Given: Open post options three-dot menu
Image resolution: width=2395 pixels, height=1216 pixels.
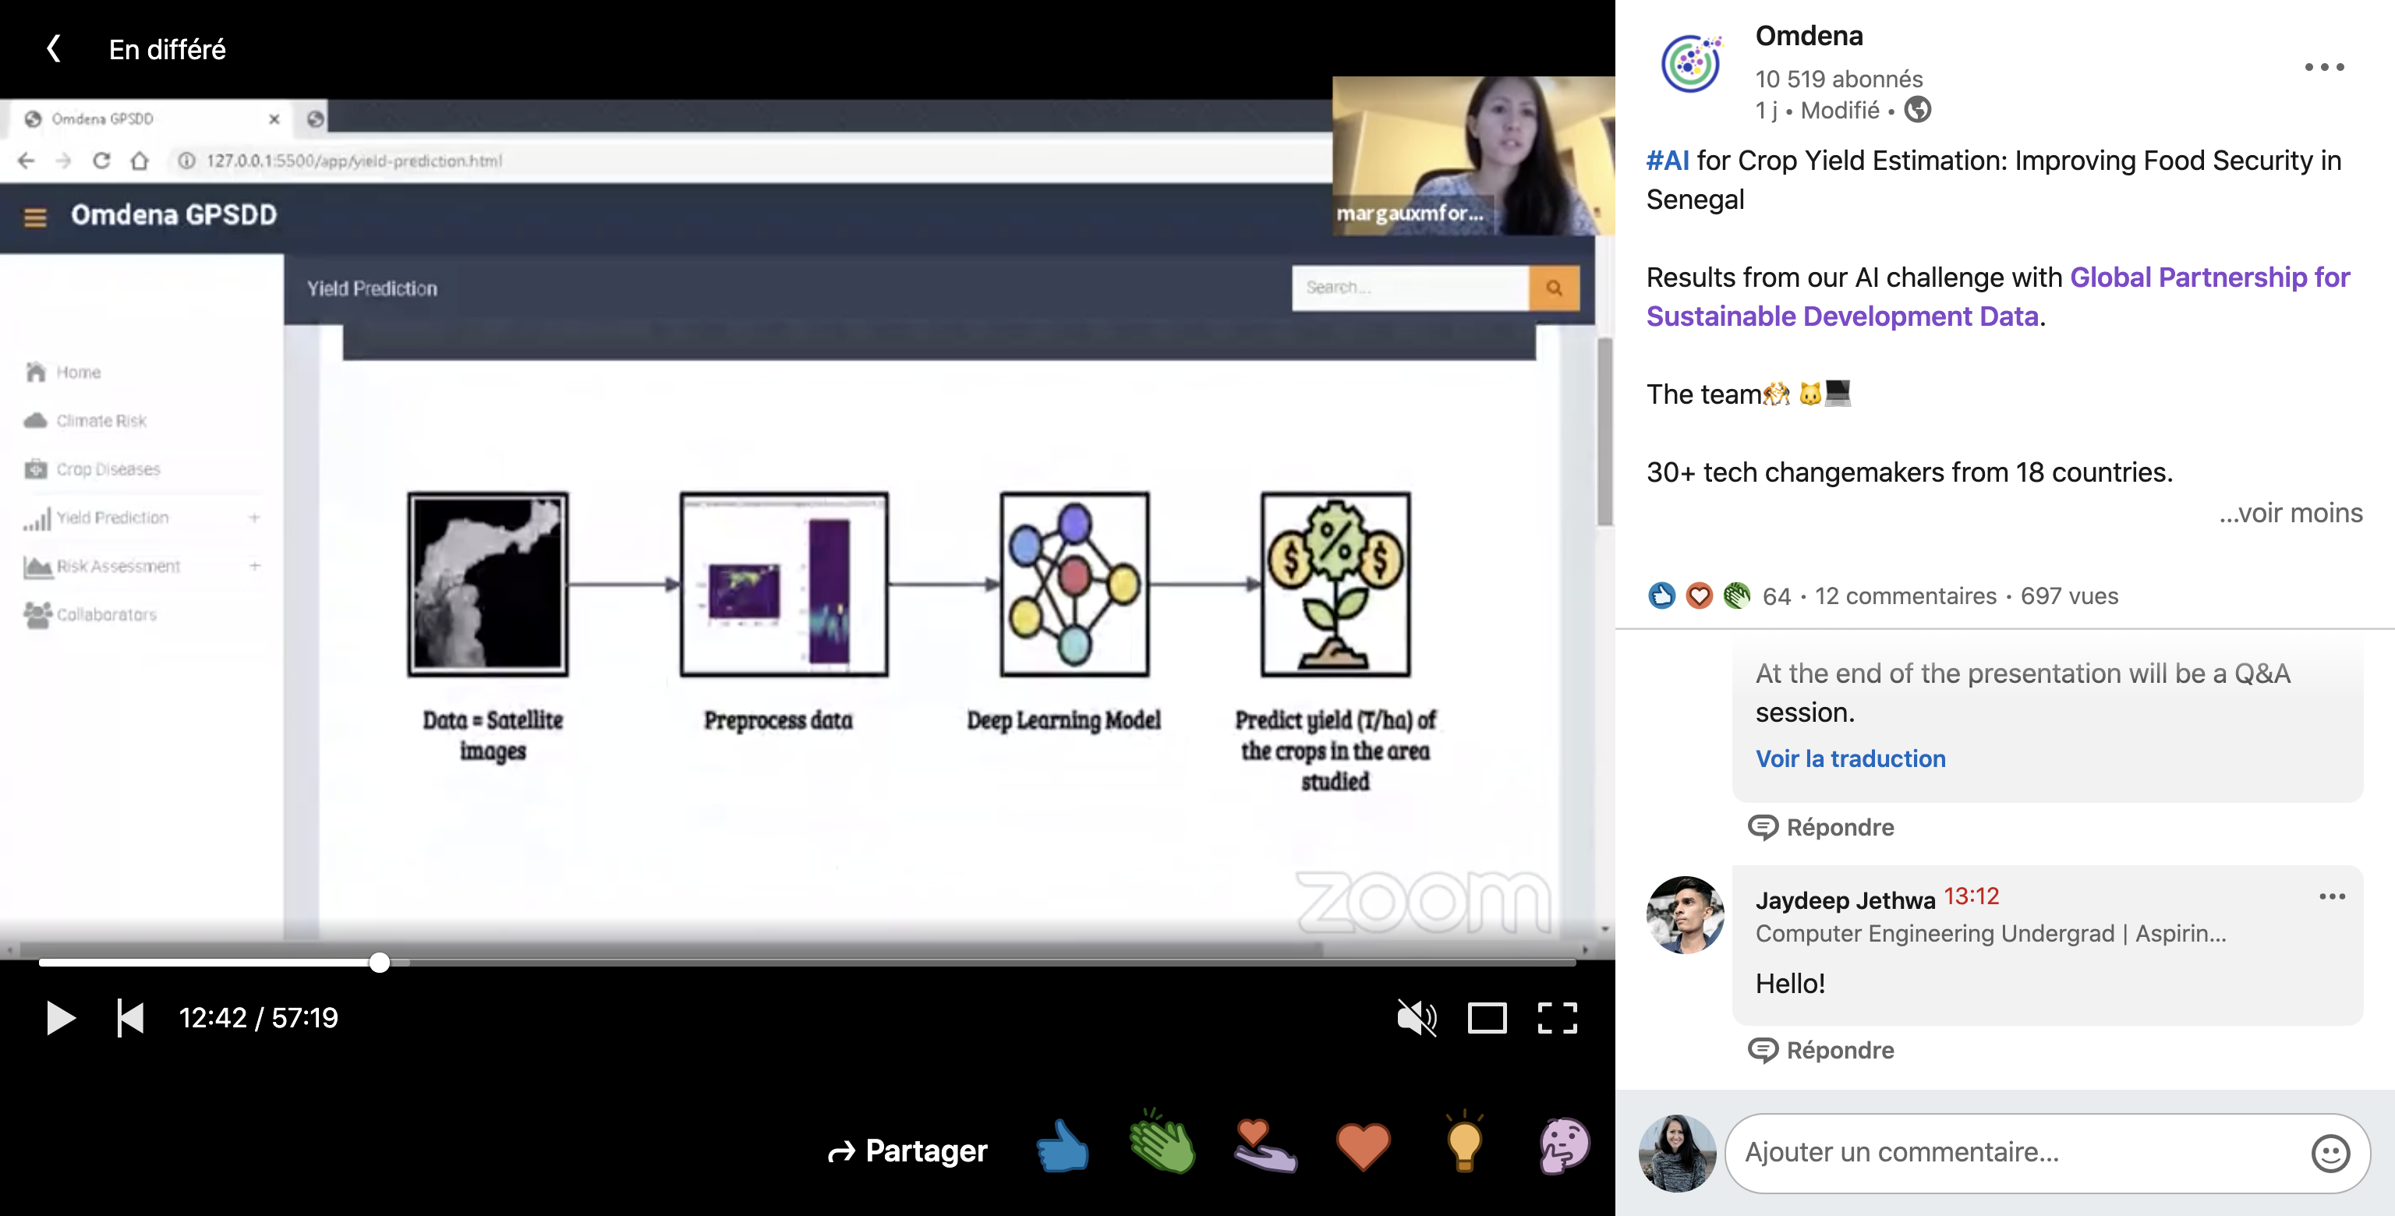Looking at the screenshot, I should (x=2323, y=67).
